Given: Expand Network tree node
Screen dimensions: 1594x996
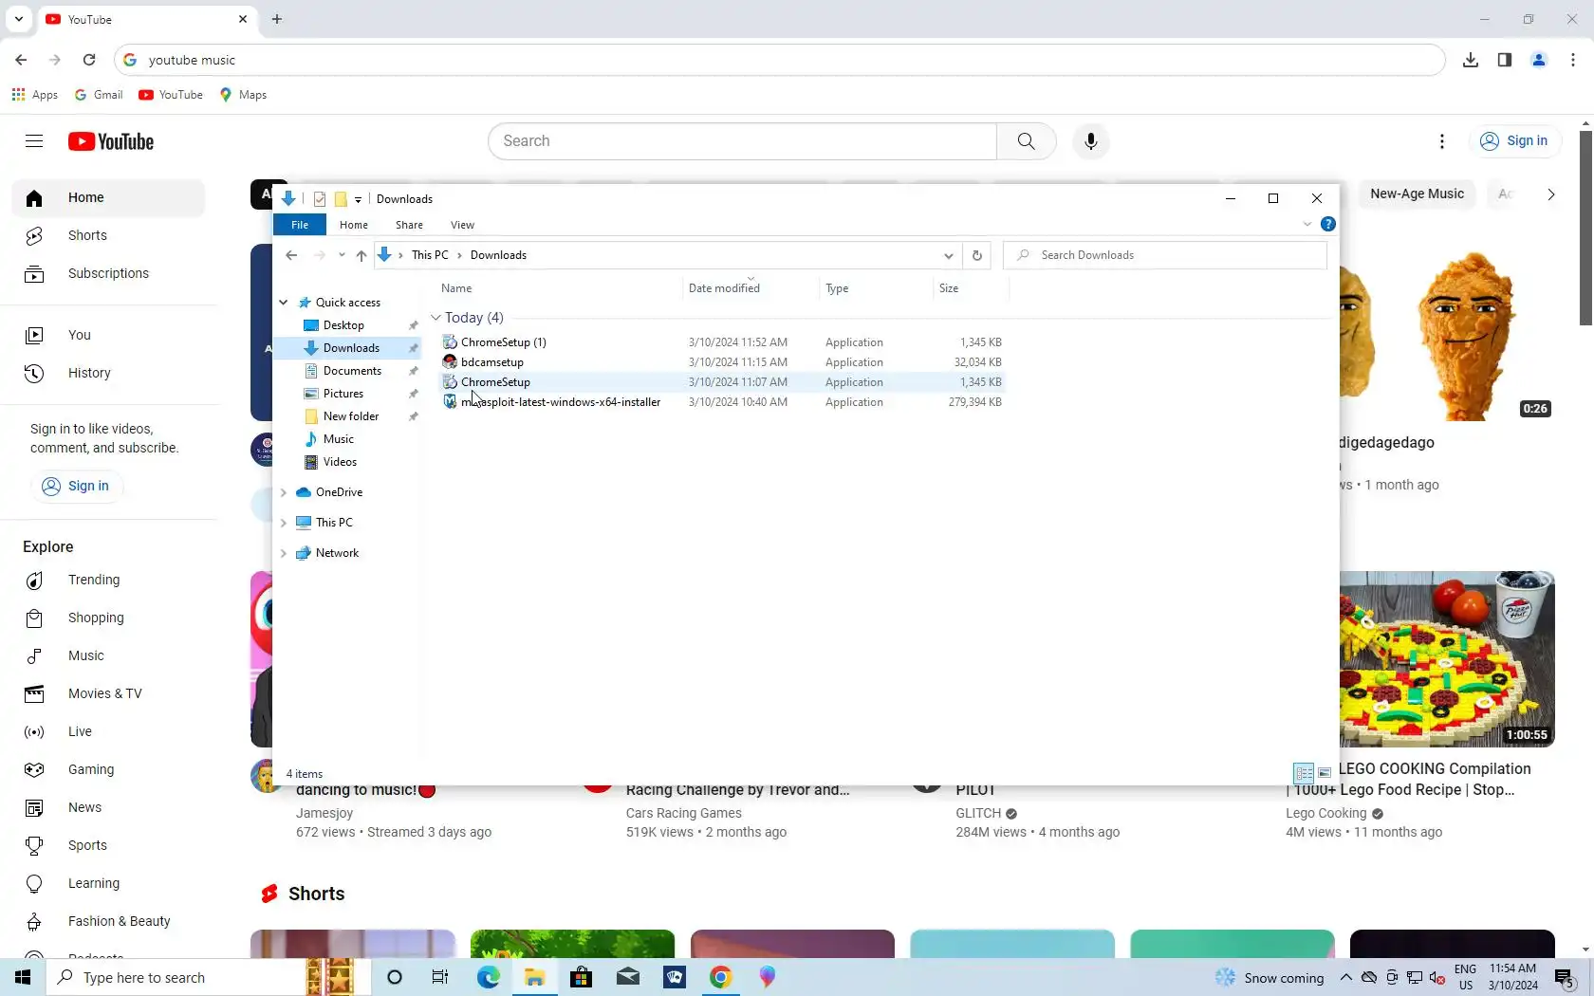Looking at the screenshot, I should 284,553.
